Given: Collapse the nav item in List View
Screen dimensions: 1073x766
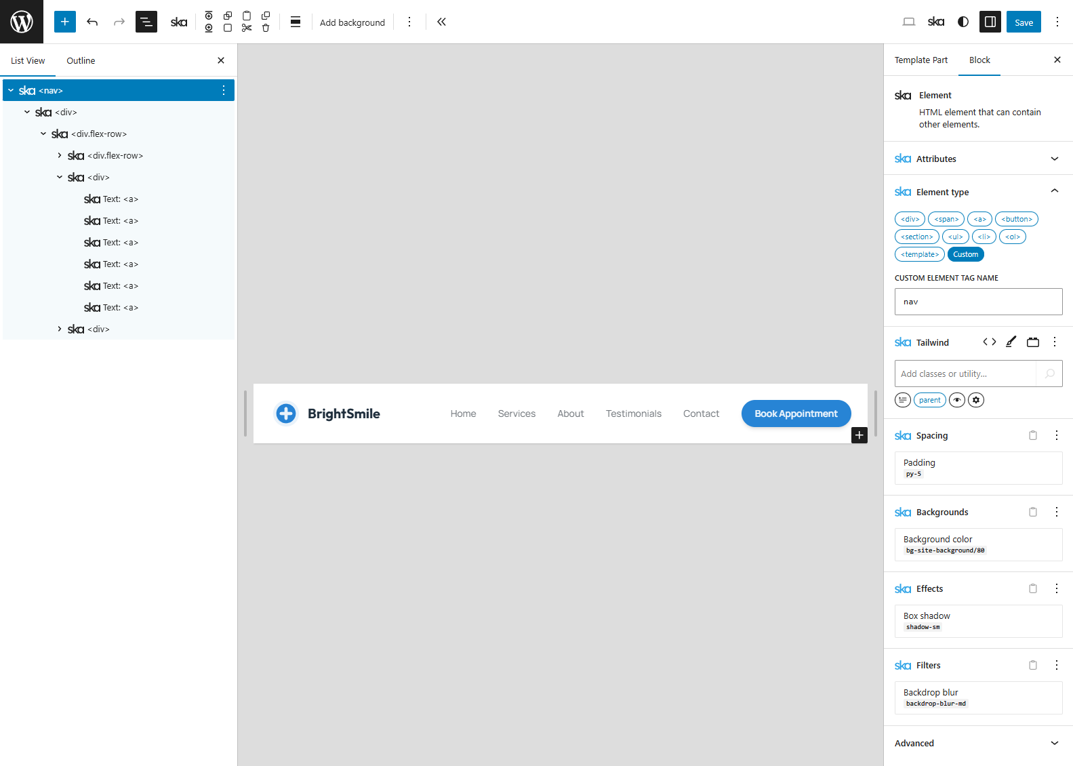Looking at the screenshot, I should coord(11,90).
